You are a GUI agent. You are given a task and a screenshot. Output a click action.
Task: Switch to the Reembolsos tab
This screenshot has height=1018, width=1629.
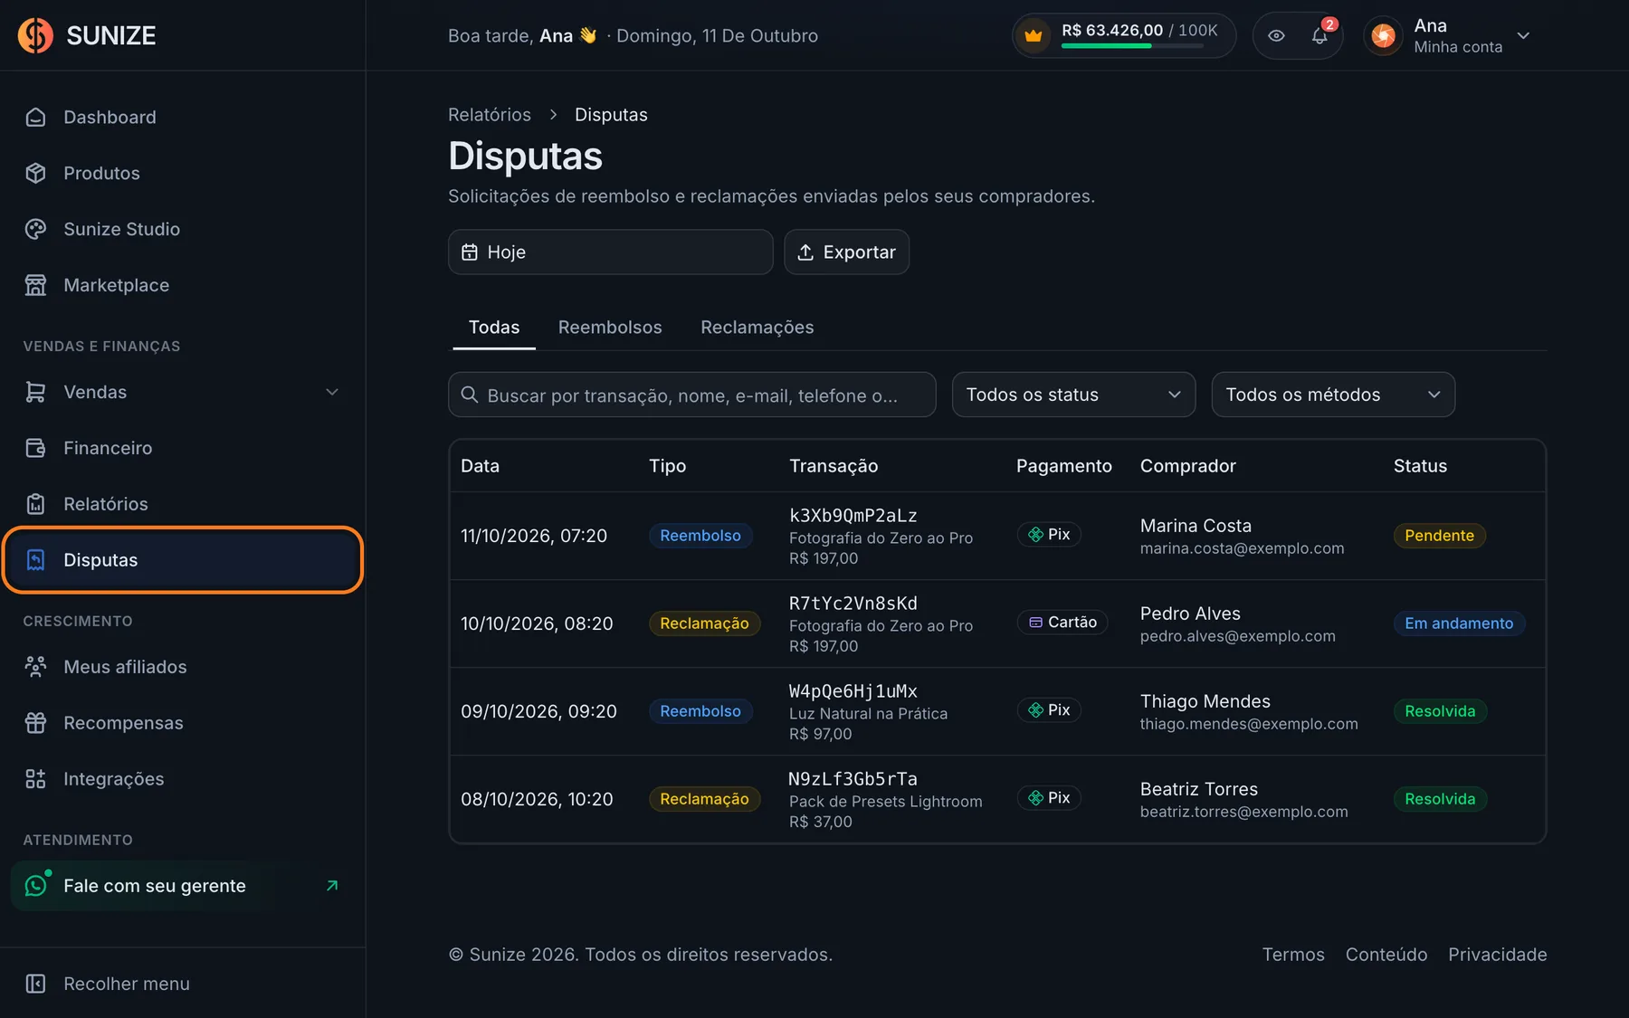tap(610, 328)
